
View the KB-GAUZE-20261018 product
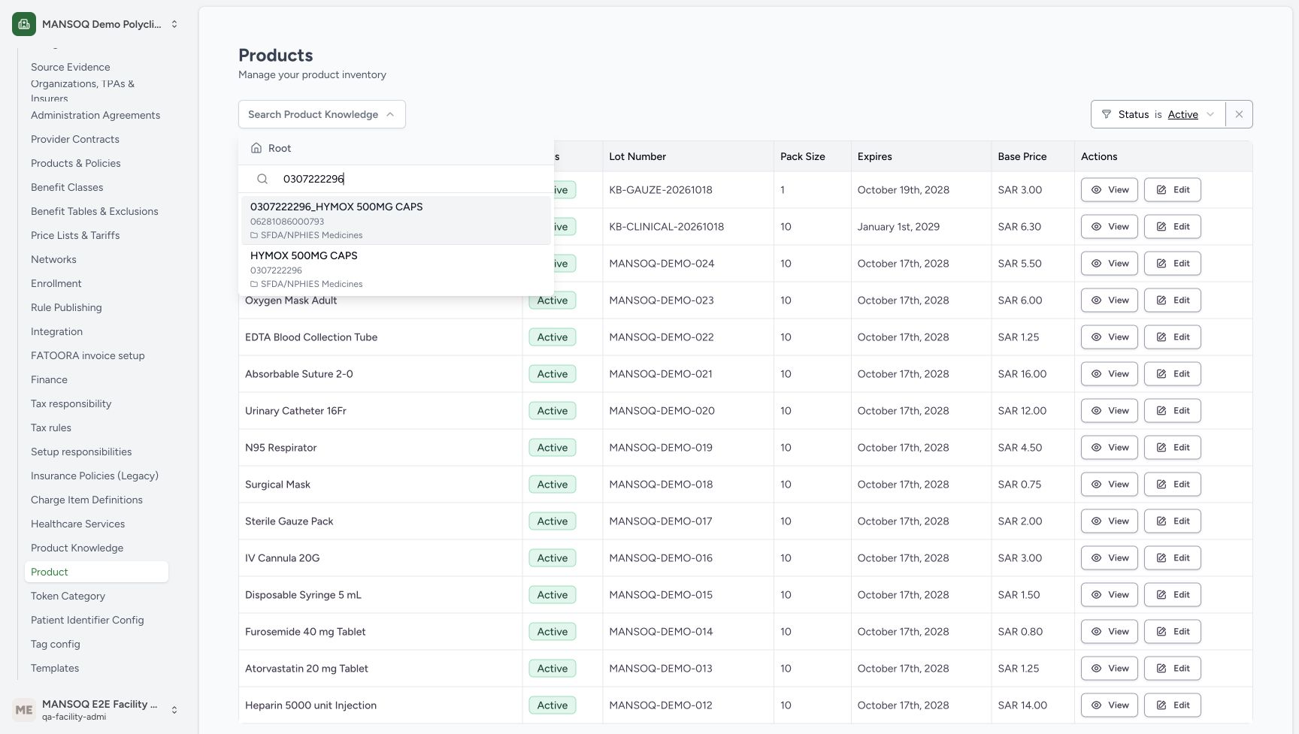1110,190
